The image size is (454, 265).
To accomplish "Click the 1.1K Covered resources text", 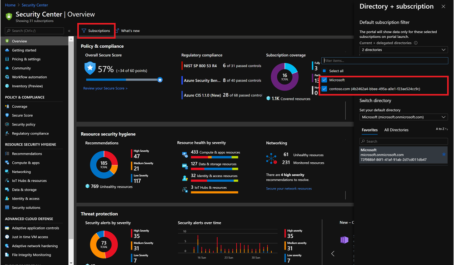I will 291,99.
